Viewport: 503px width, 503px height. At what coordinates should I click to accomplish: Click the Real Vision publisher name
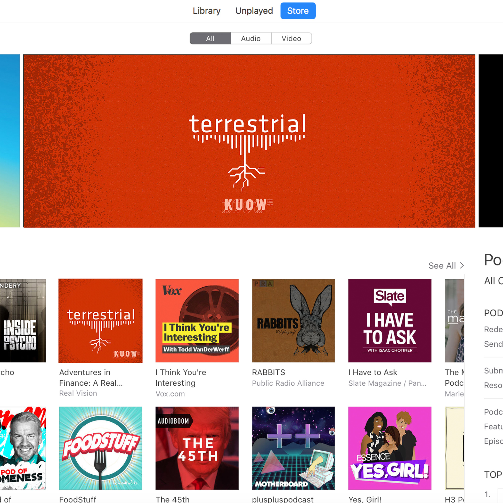coord(78,393)
